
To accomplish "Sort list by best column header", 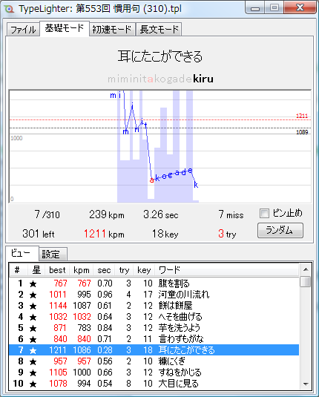I will pyautogui.click(x=57, y=270).
